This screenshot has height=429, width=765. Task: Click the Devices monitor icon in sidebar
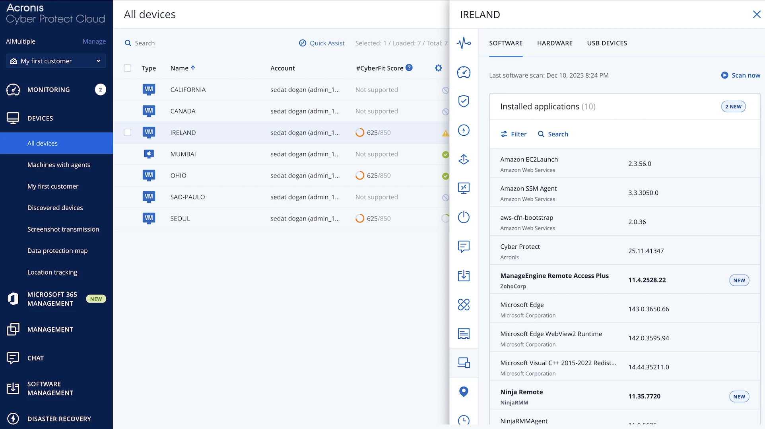point(13,118)
